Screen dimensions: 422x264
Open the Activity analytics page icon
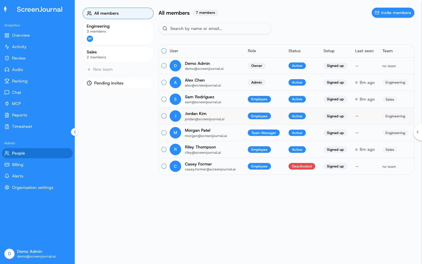(7, 47)
